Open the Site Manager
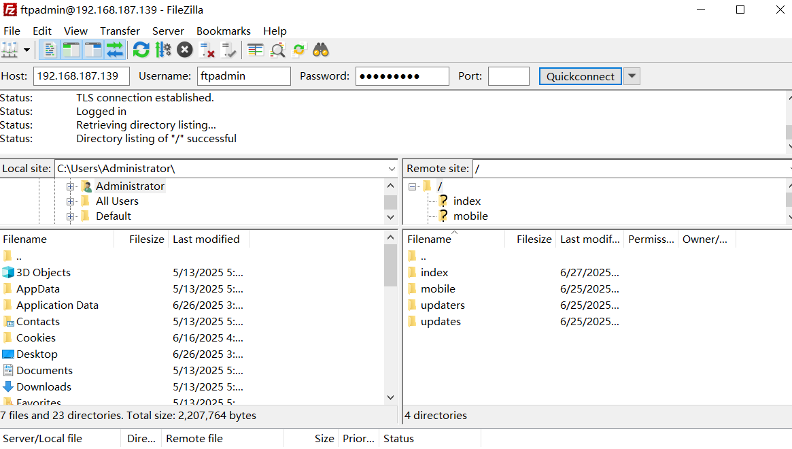 tap(10, 50)
